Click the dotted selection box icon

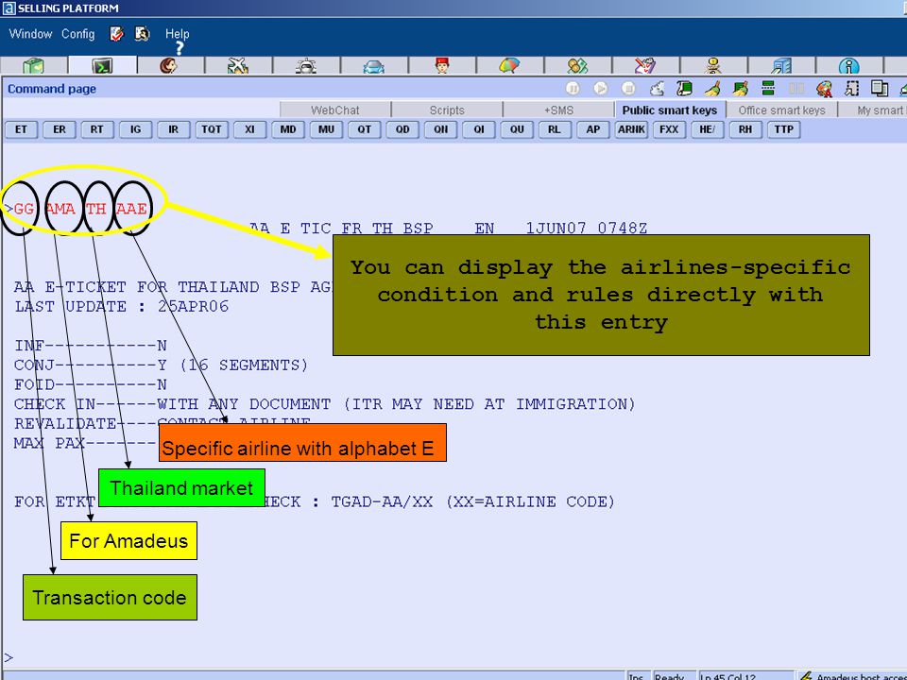(x=852, y=89)
